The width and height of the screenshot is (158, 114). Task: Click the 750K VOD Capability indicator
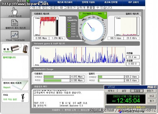(x=69, y=34)
